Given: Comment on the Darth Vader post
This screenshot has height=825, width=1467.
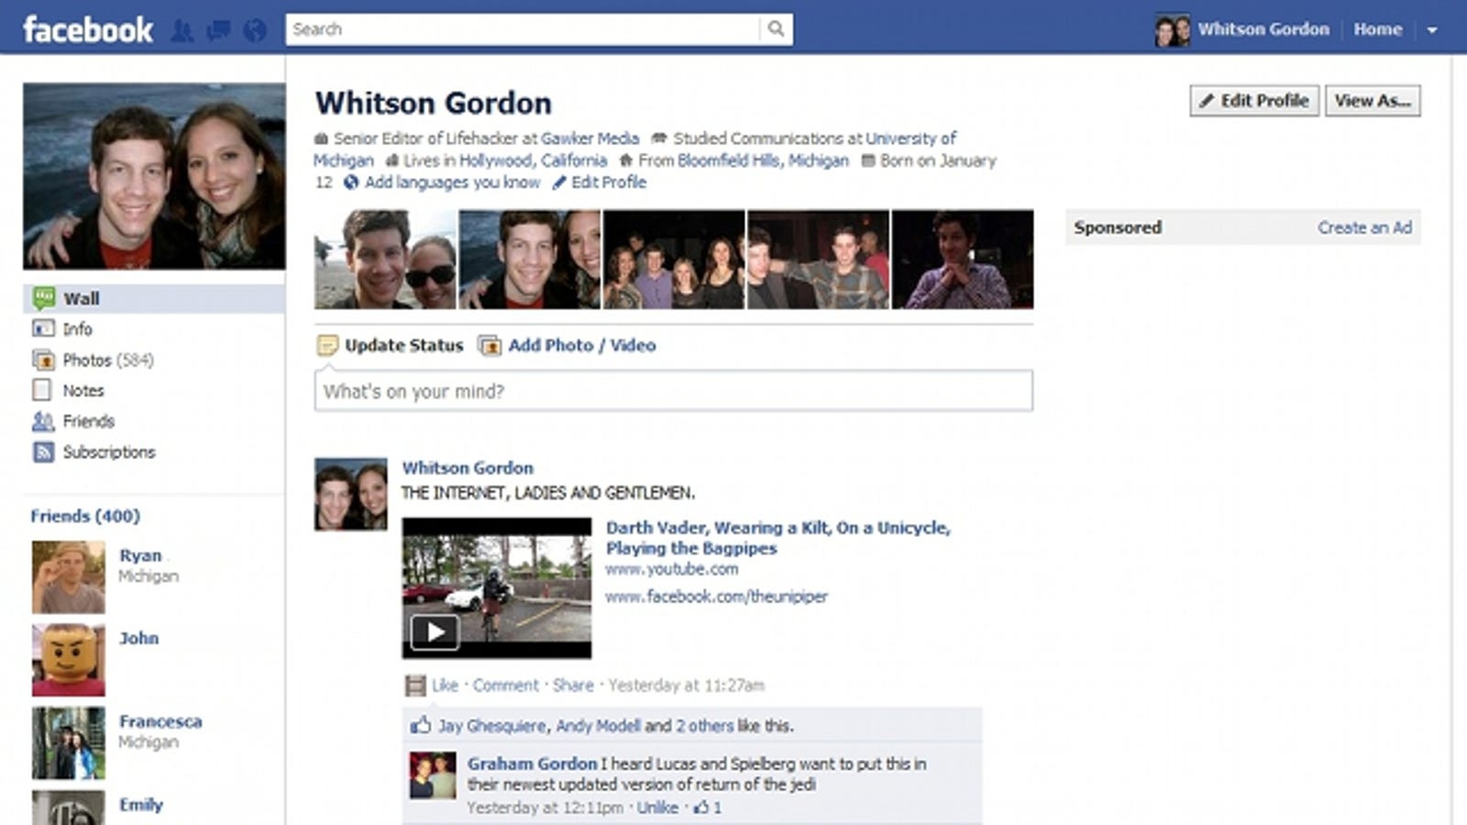Looking at the screenshot, I should point(506,686).
